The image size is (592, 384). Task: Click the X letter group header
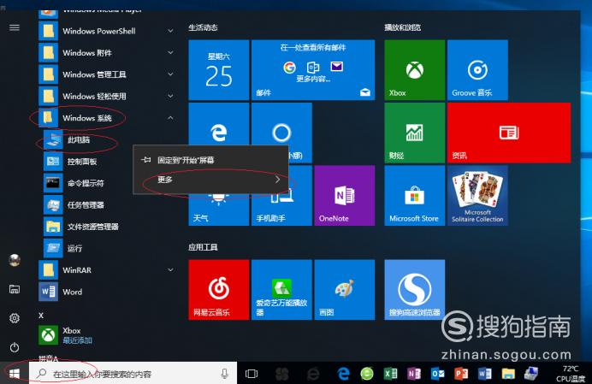click(41, 316)
